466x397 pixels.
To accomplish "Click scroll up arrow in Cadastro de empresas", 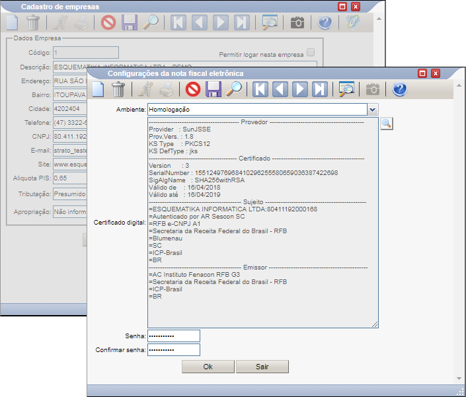I will 379,18.
